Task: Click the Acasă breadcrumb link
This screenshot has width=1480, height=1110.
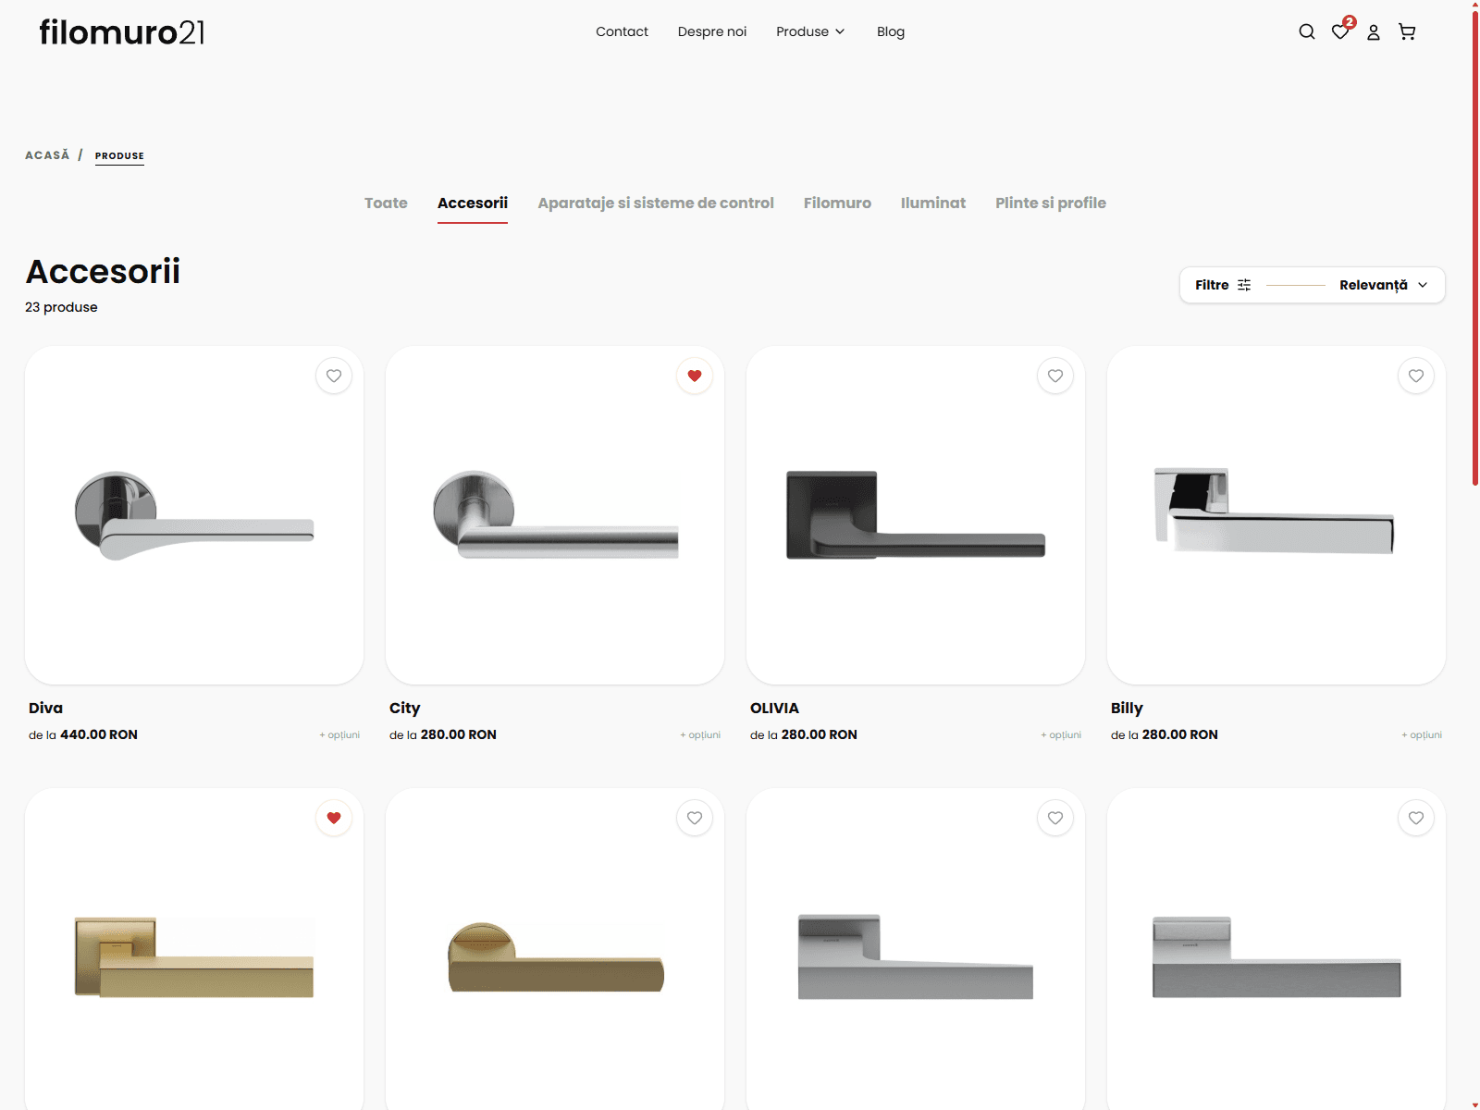Action: (x=47, y=155)
